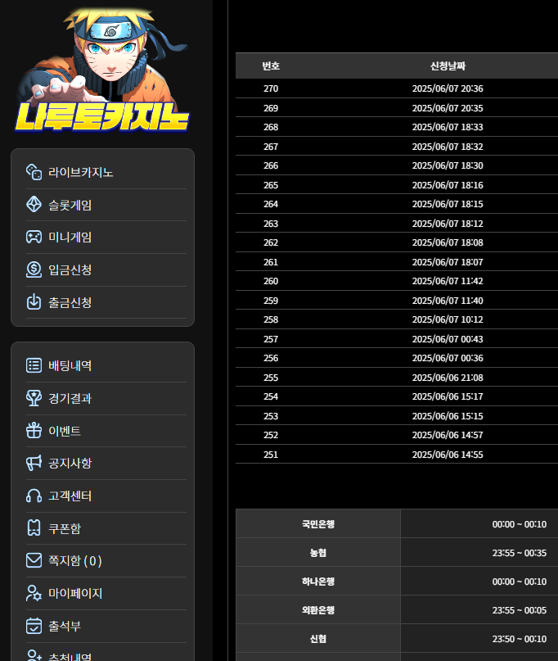Click the 나루토카지노 logo image

click(102, 70)
